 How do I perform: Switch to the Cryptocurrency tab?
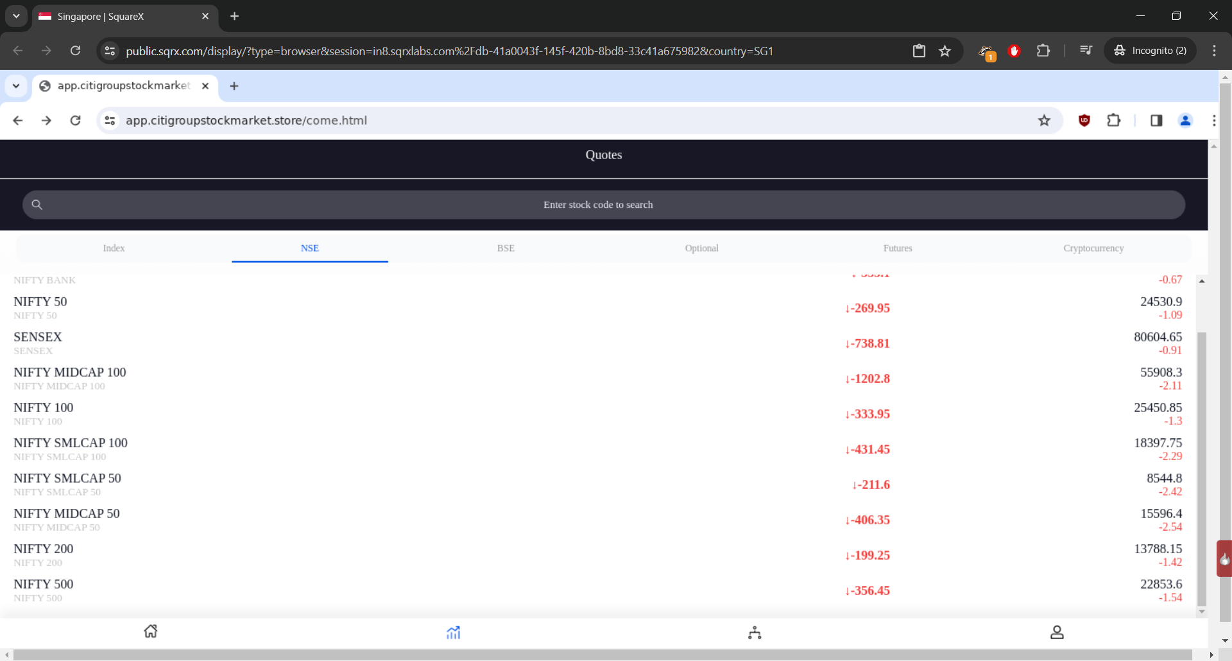coord(1093,248)
